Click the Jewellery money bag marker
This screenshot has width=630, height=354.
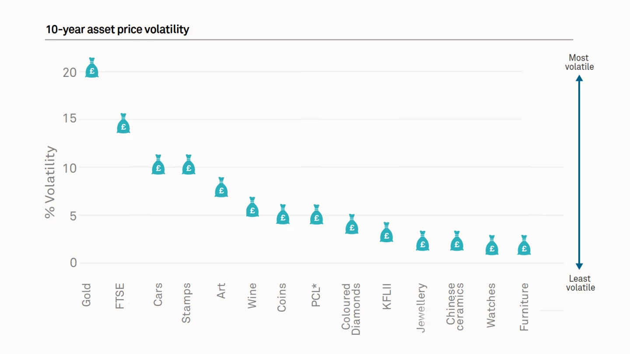pyautogui.click(x=423, y=242)
